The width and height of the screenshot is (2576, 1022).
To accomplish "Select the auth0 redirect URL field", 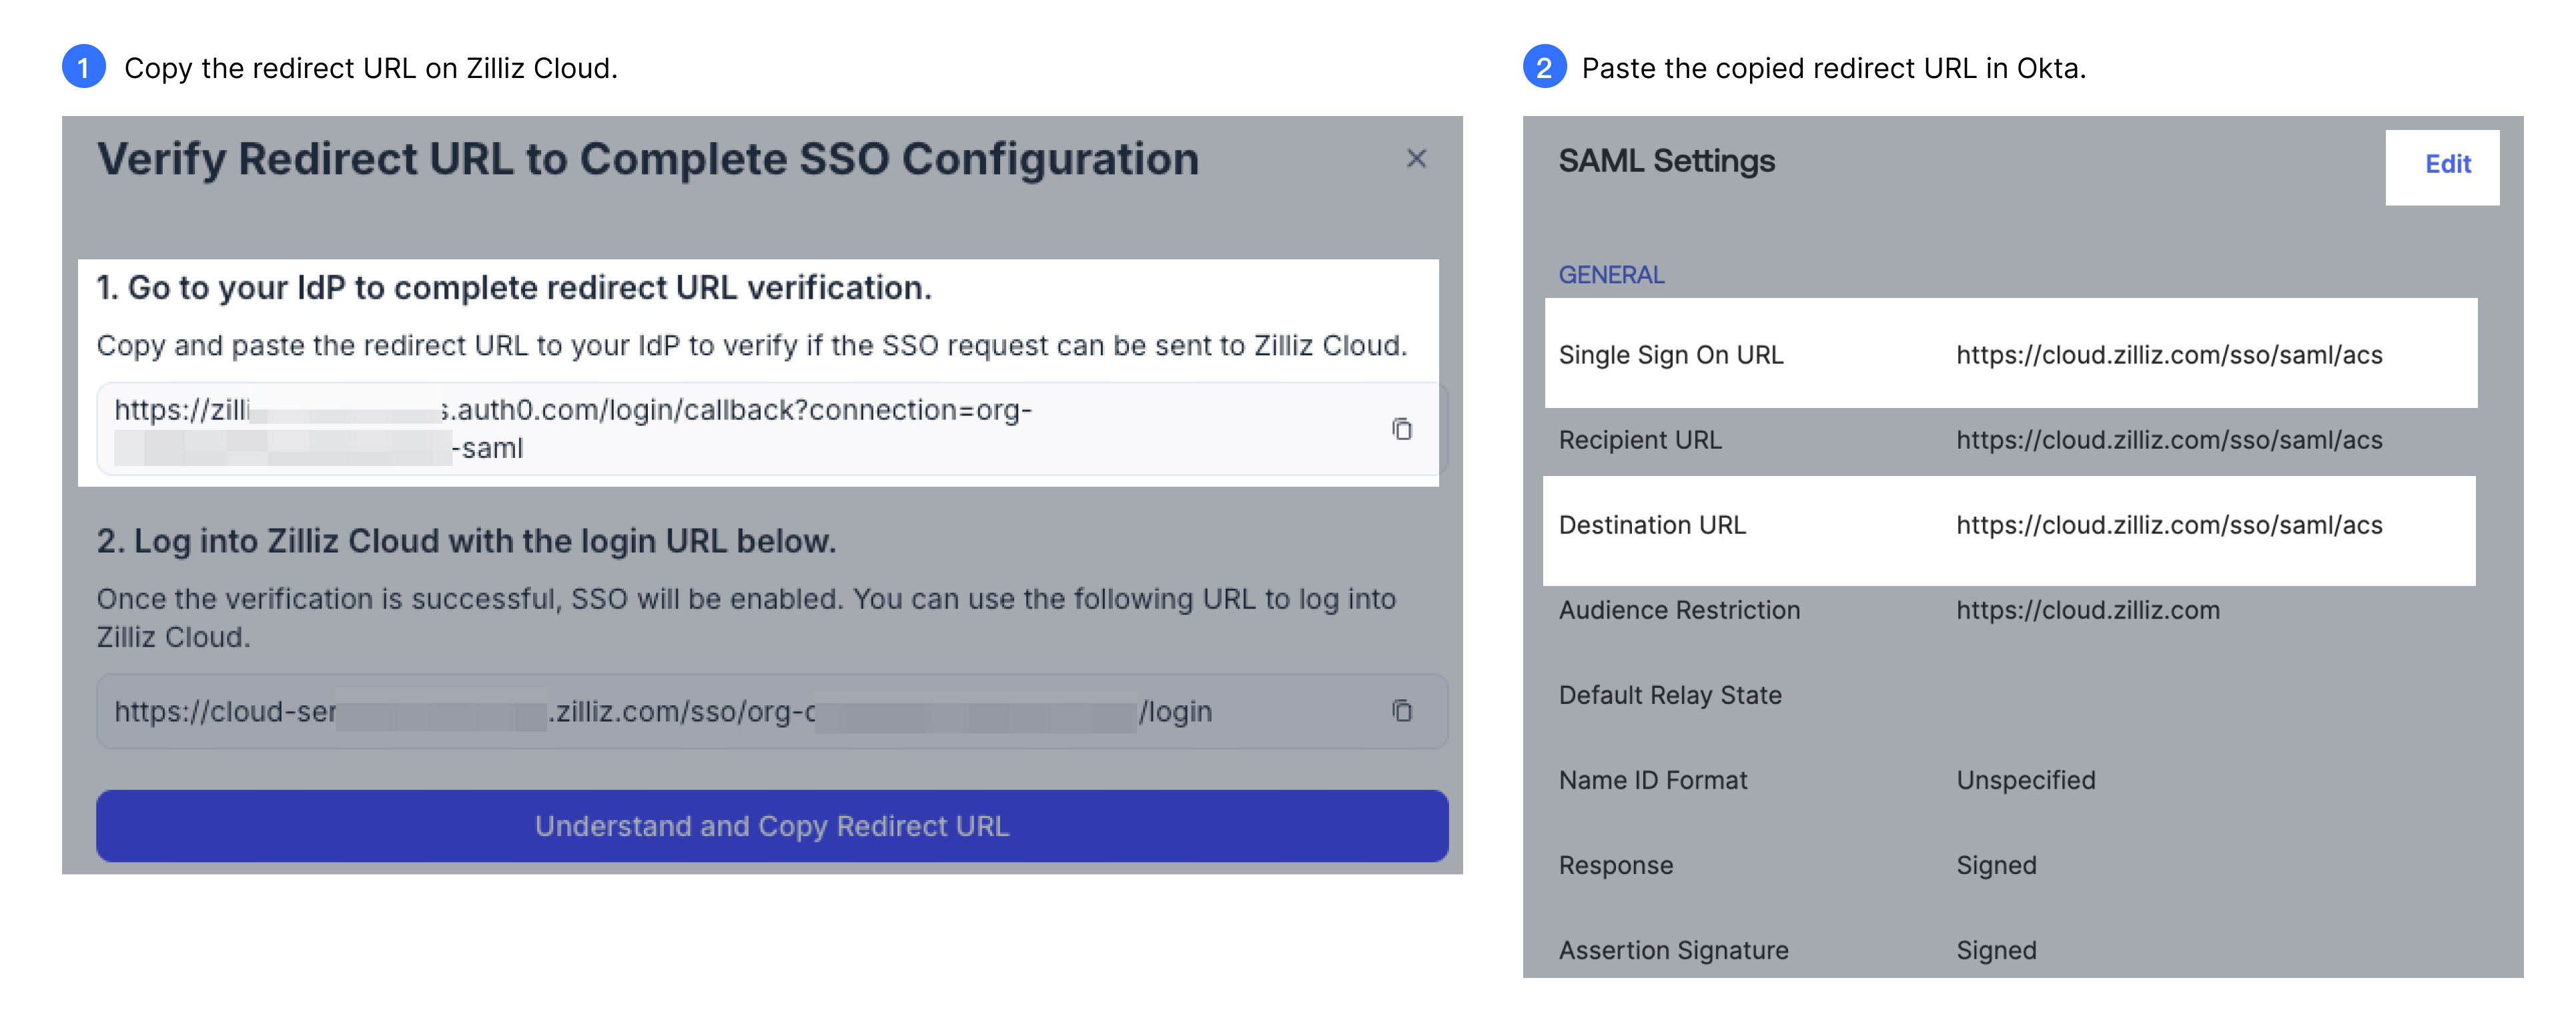I will tap(772, 429).
